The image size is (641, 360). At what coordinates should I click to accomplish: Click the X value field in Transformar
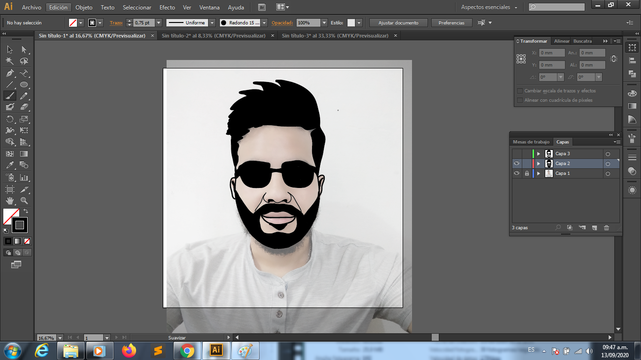tap(552, 53)
